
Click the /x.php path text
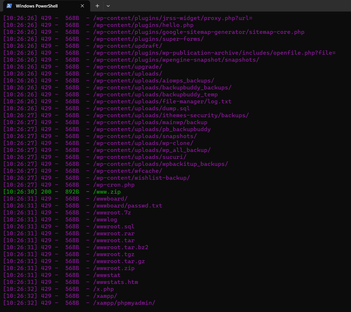[x=103, y=289]
